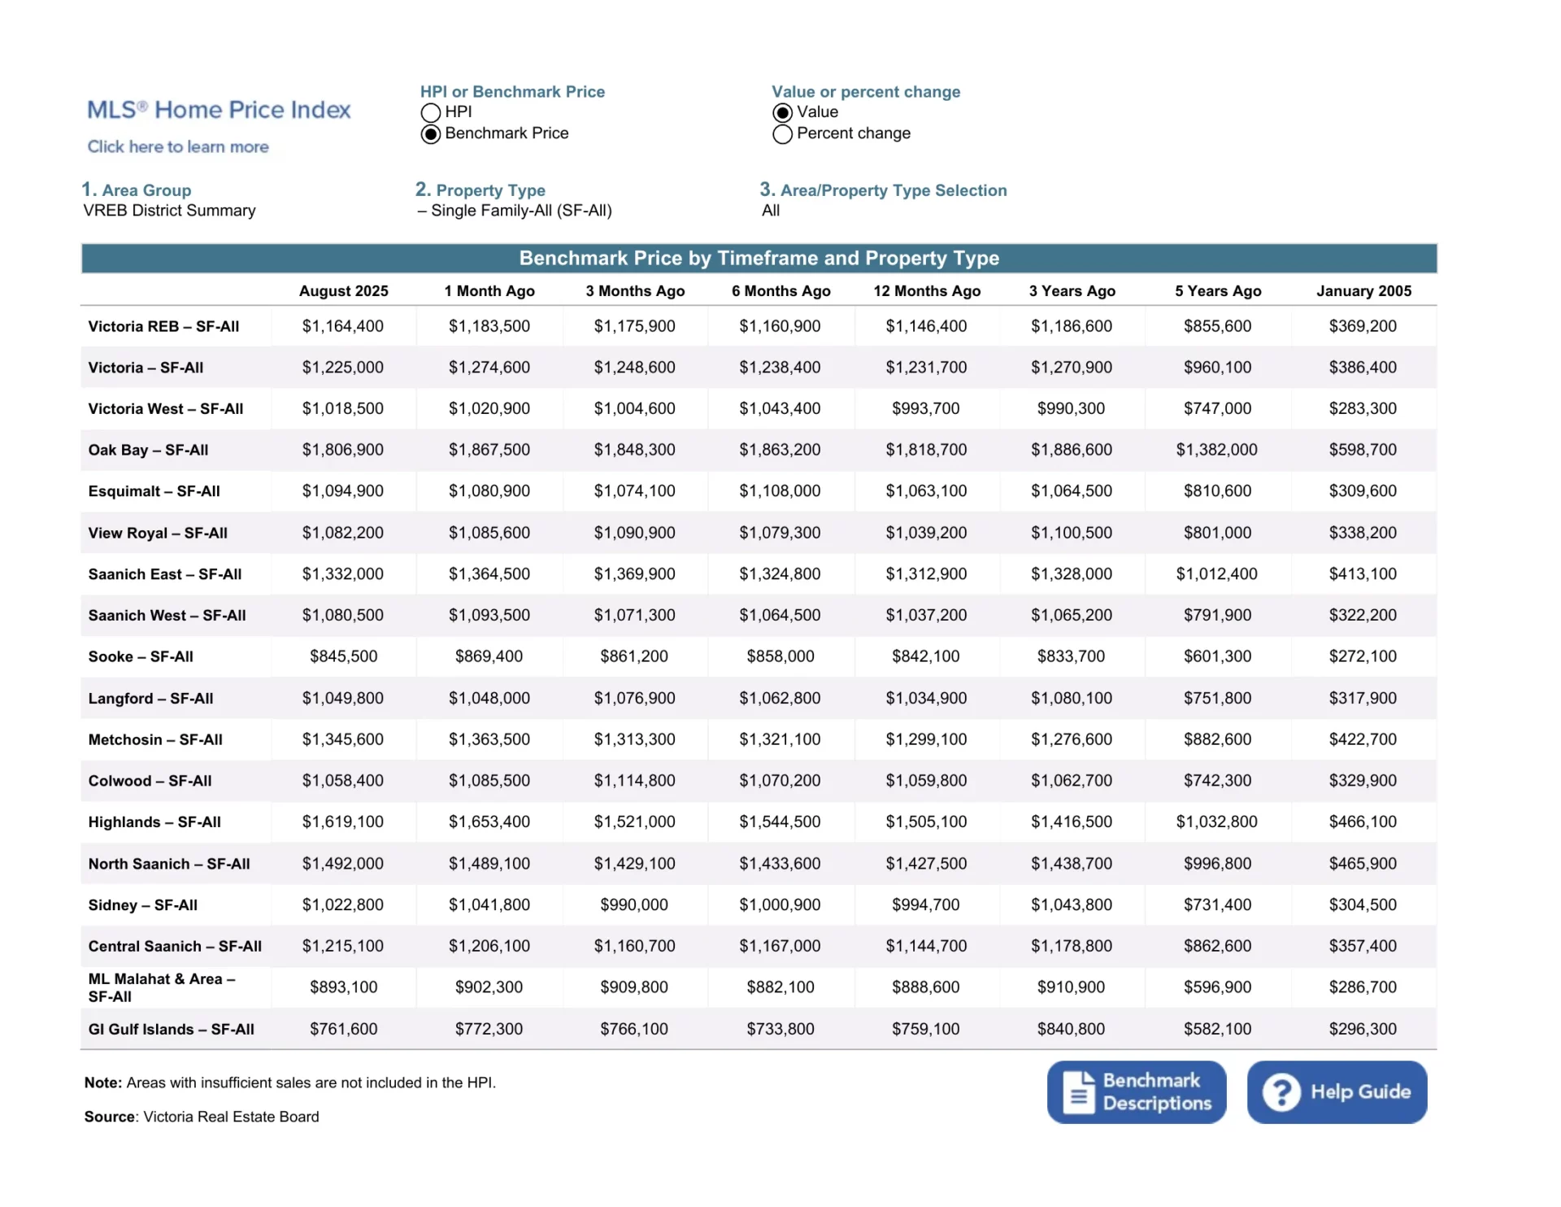Open Area/Property Type Selection All dropdown
This screenshot has width=1561, height=1207.
click(x=771, y=211)
